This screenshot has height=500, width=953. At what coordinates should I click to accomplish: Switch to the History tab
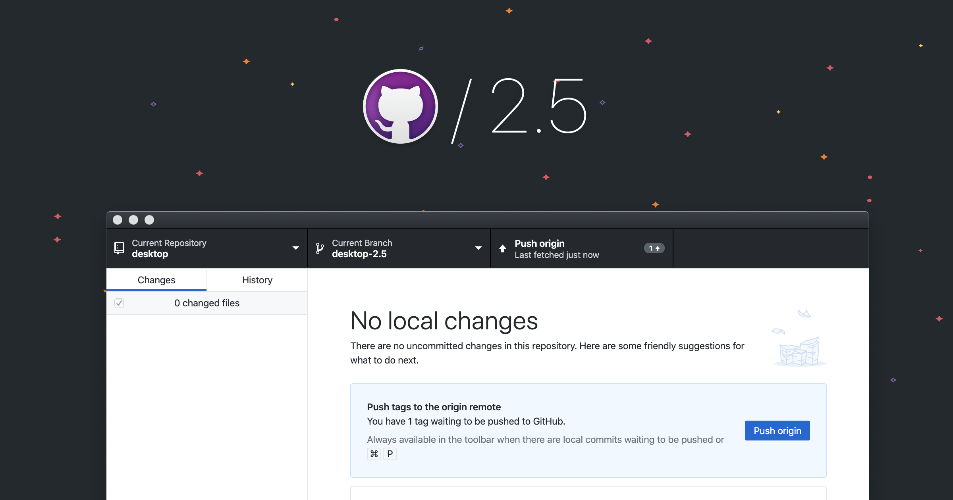[257, 280]
